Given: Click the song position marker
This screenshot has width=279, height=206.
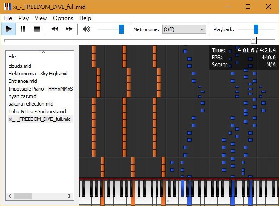Looking at the screenshot, I should tap(254, 41).
